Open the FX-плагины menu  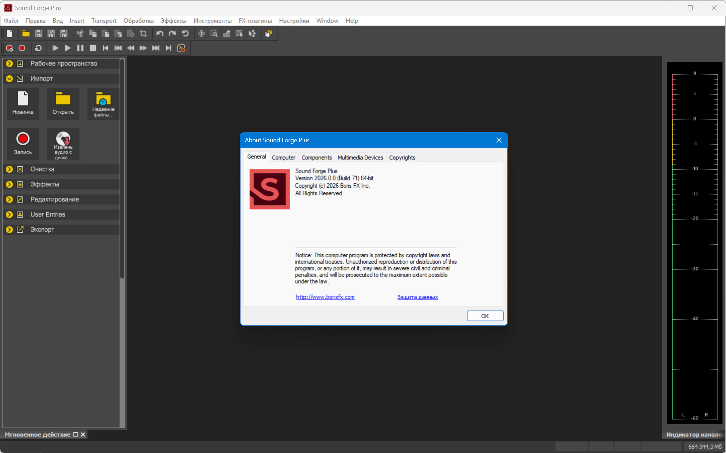255,21
